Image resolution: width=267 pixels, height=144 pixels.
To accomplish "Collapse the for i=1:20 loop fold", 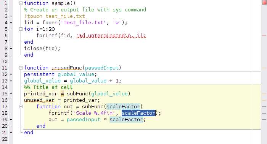I will [x=21, y=29].
